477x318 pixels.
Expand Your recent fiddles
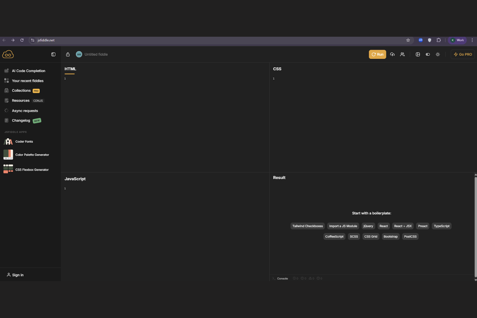[28, 81]
